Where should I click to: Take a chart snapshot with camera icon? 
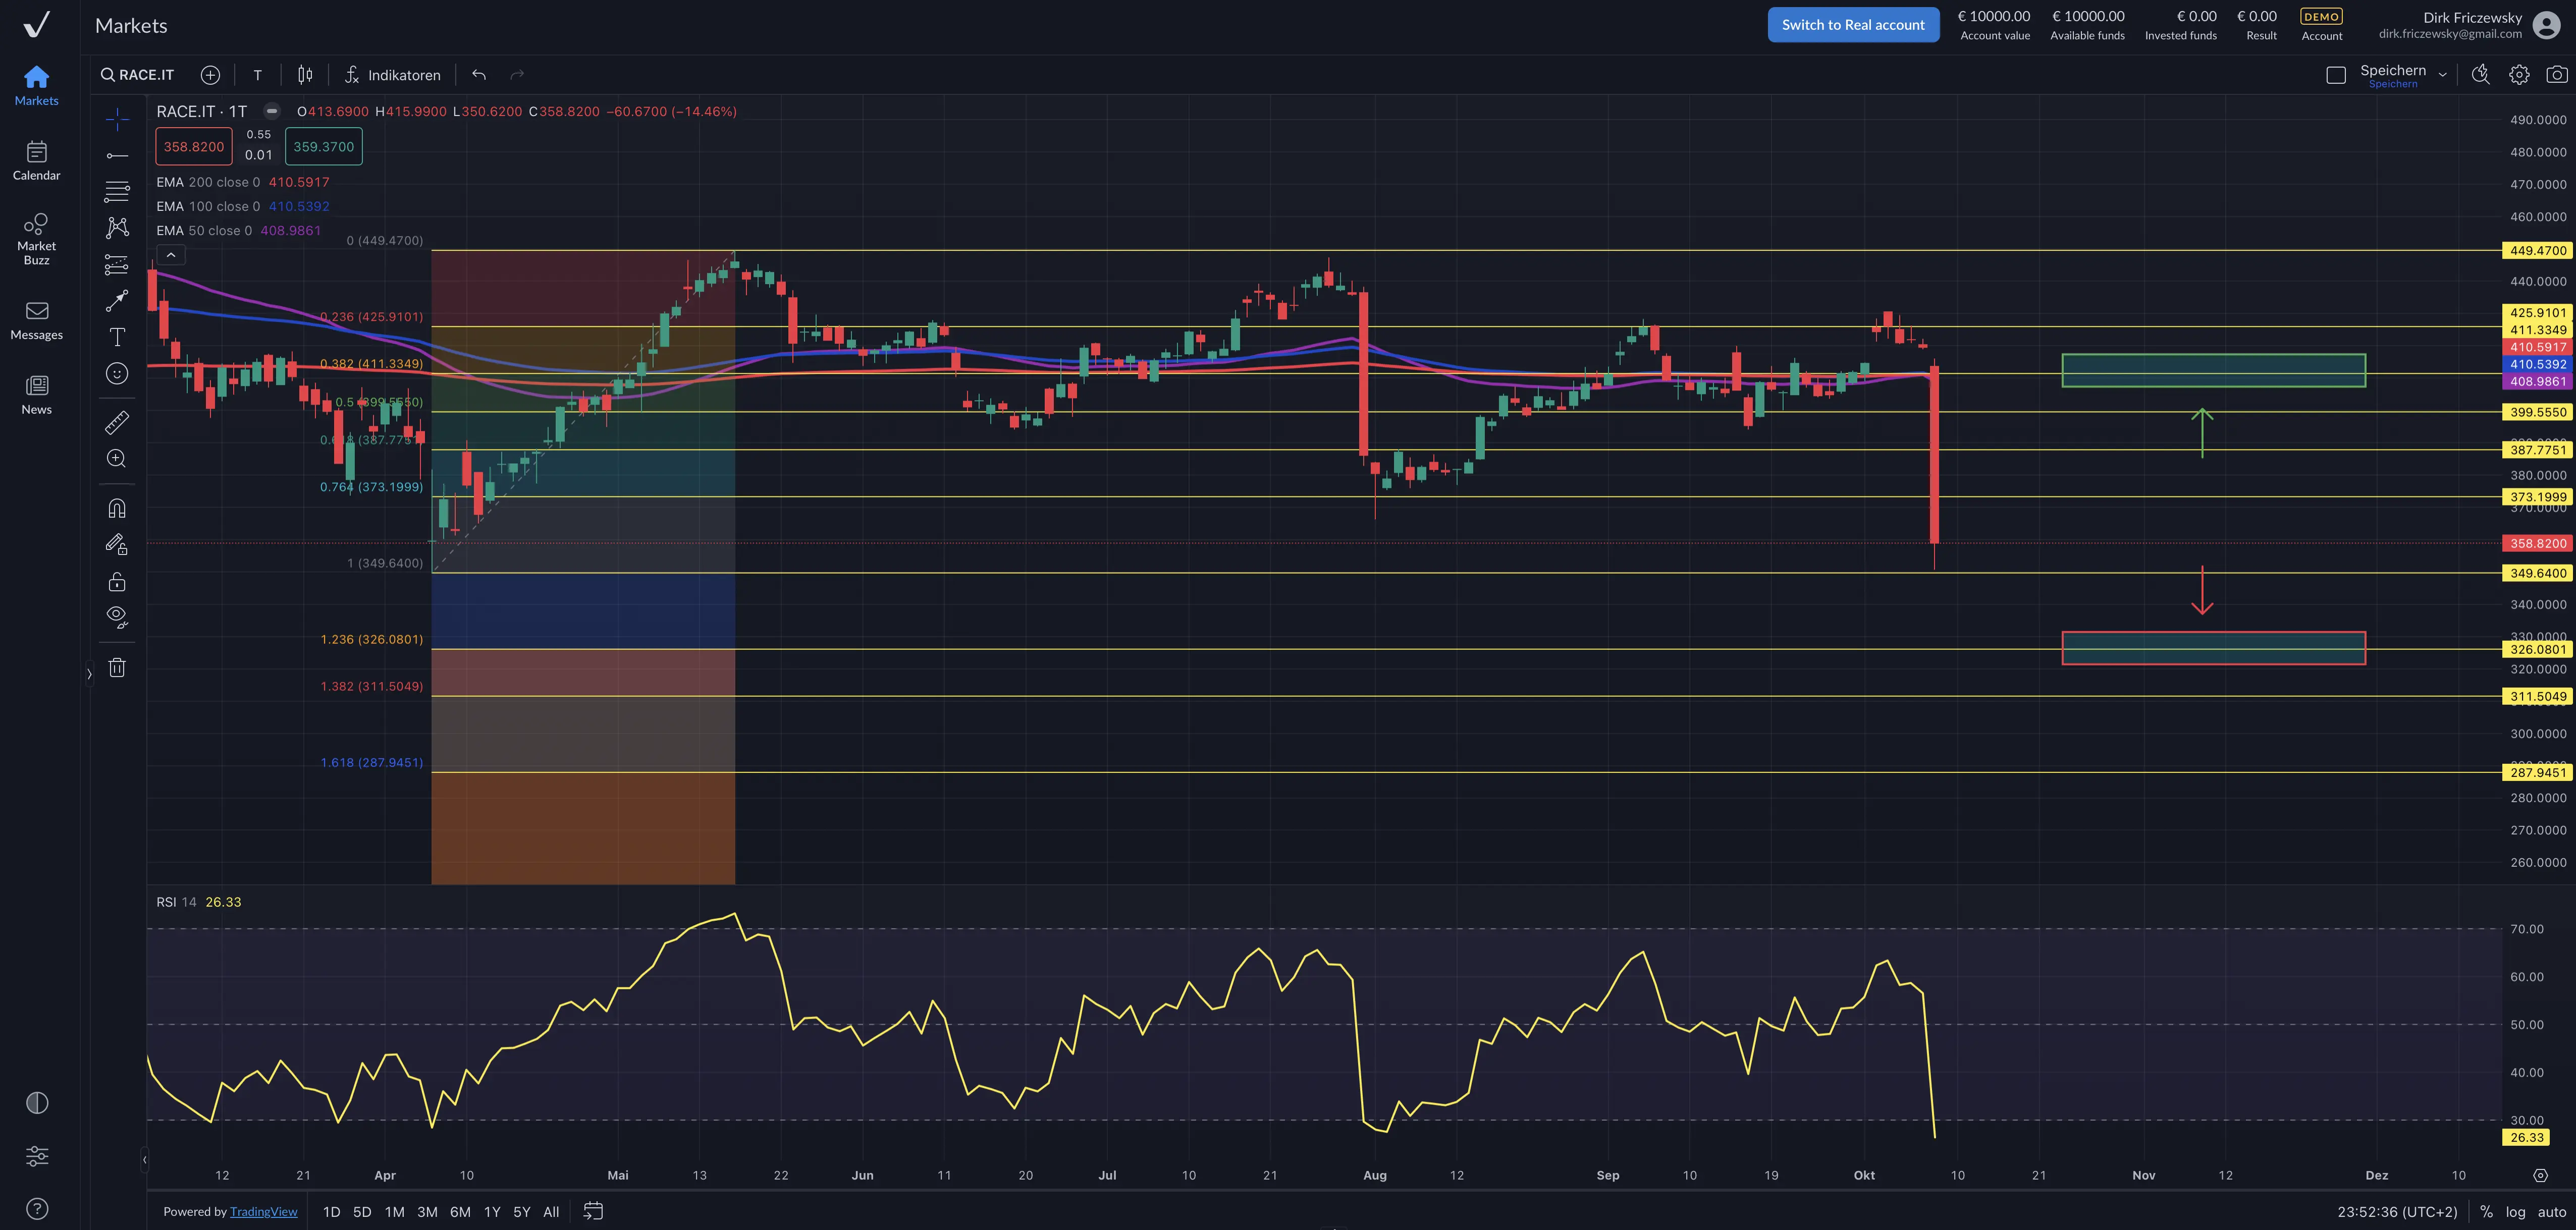pos(2556,75)
